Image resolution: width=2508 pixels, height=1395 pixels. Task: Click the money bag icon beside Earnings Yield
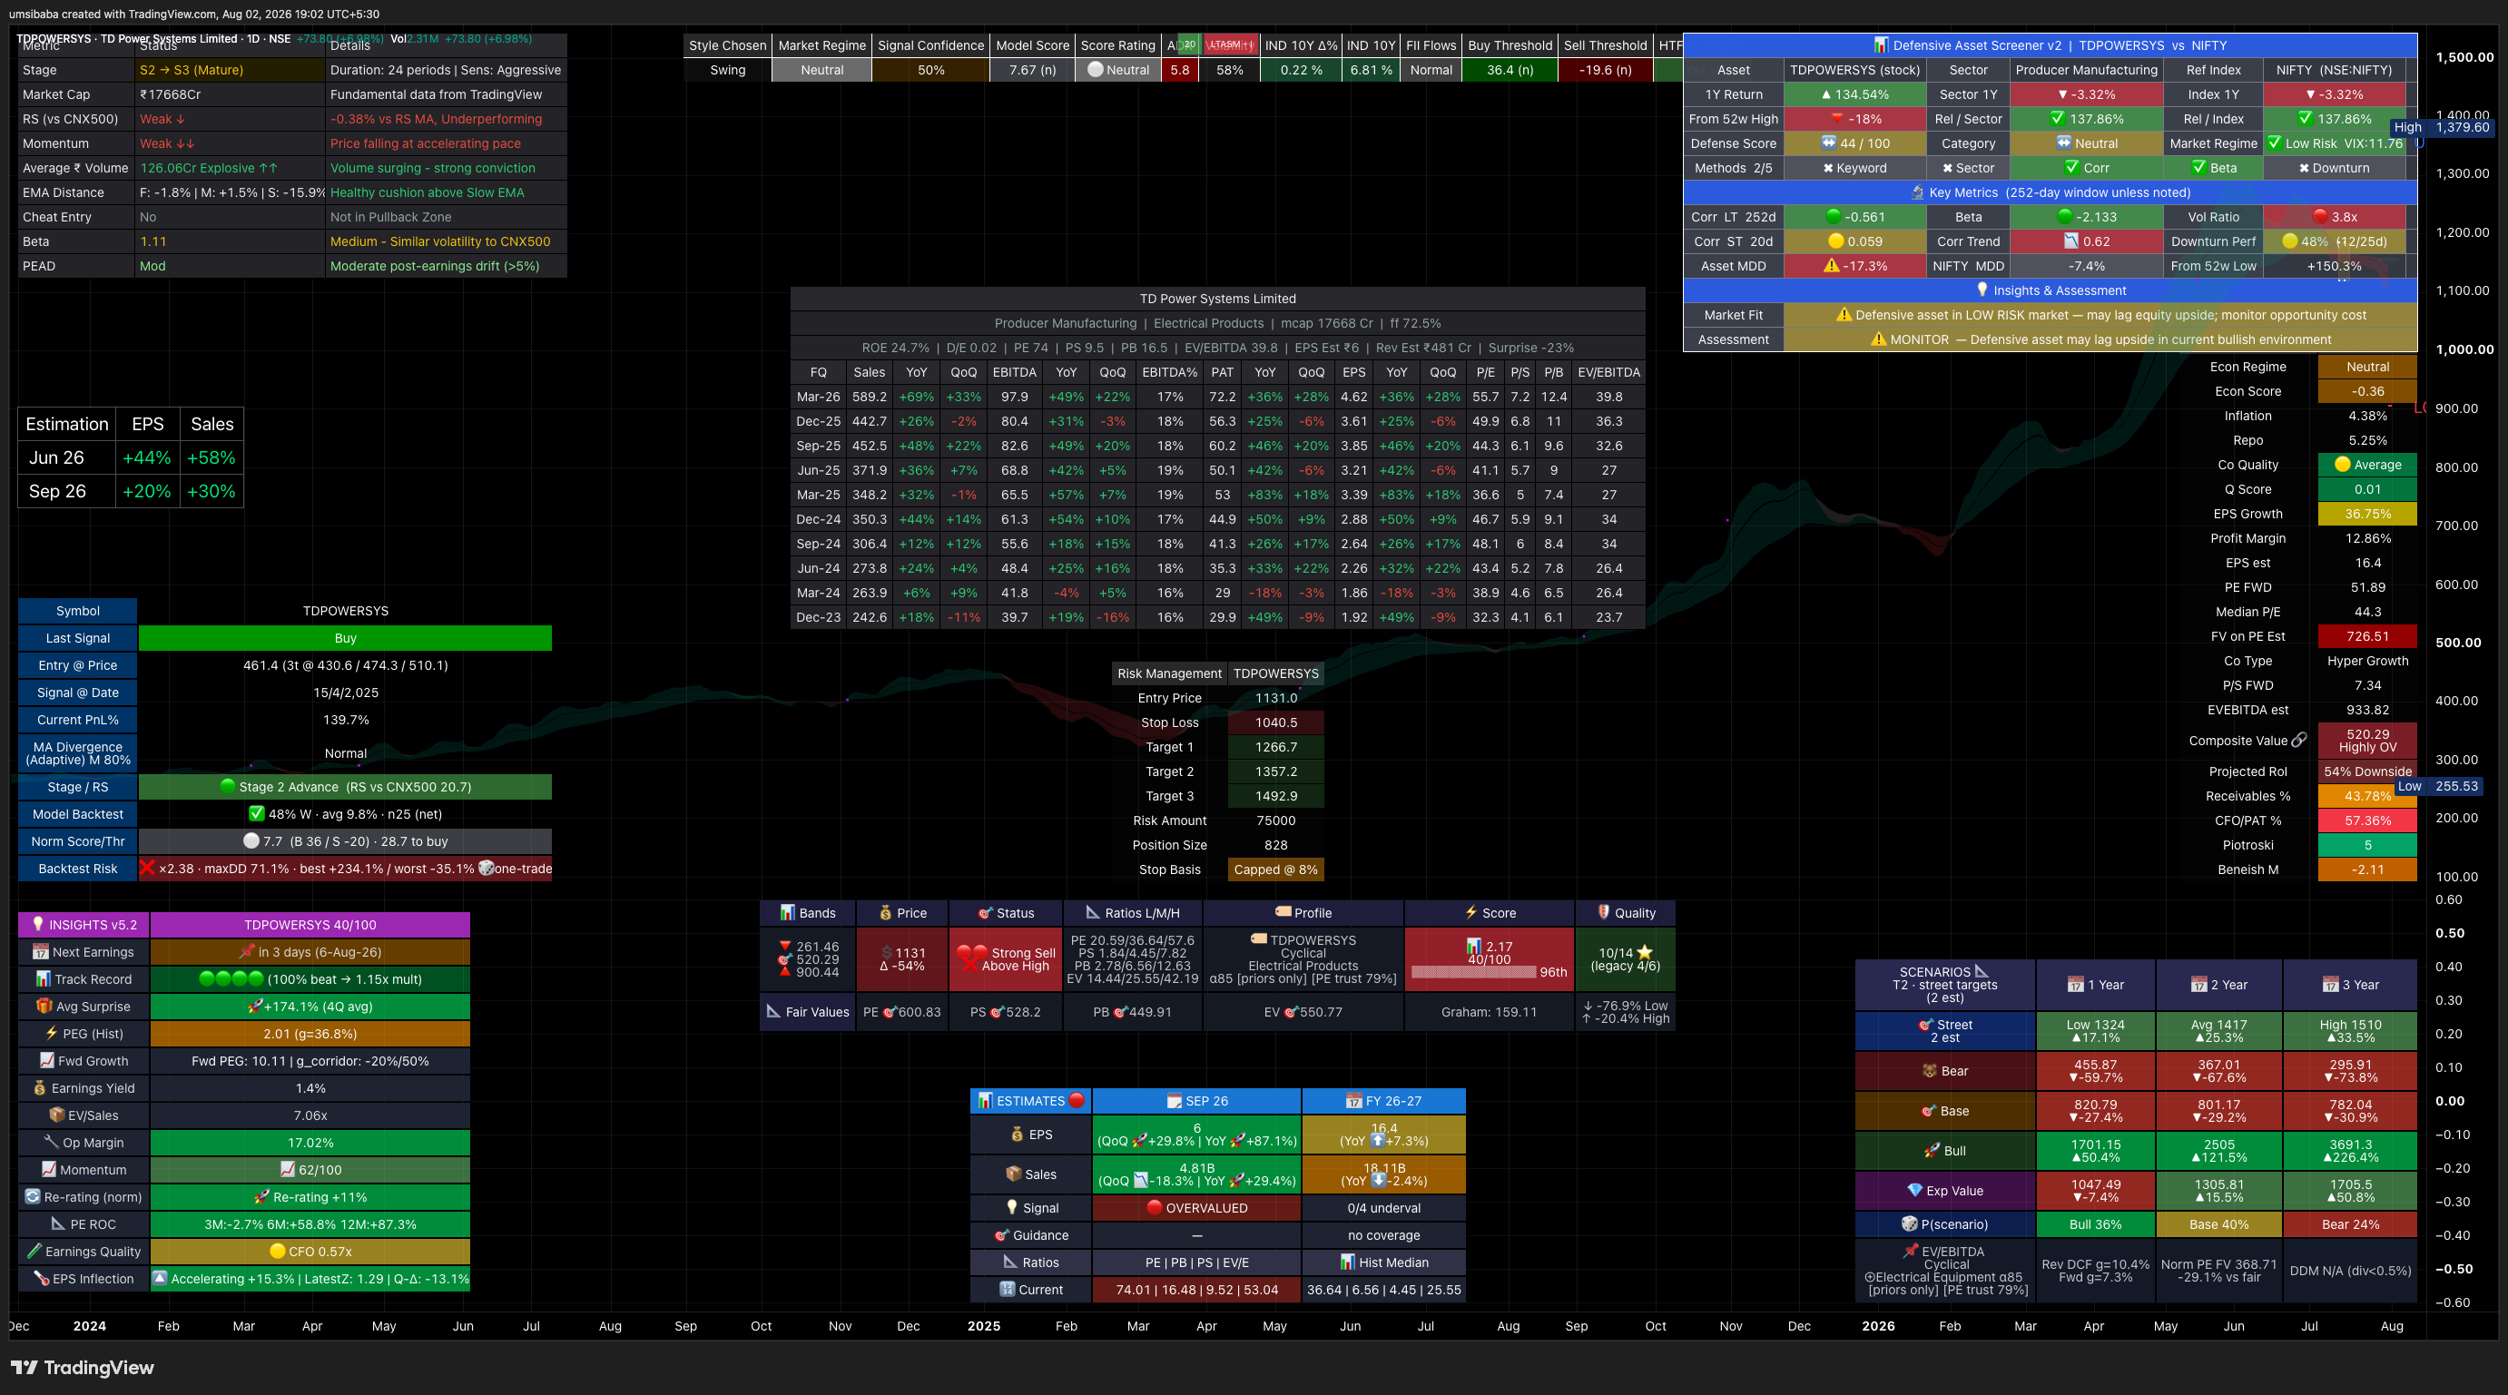click(40, 1088)
